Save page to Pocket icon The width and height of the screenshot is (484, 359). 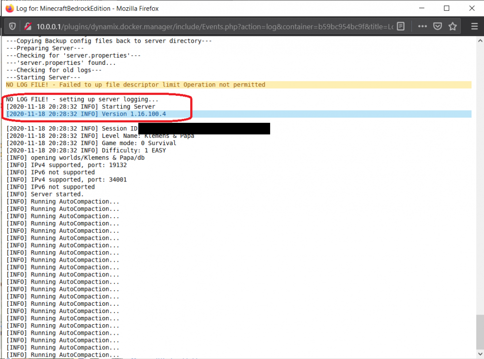(x=438, y=27)
